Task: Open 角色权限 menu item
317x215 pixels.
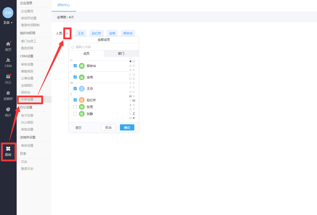Action: [27, 48]
